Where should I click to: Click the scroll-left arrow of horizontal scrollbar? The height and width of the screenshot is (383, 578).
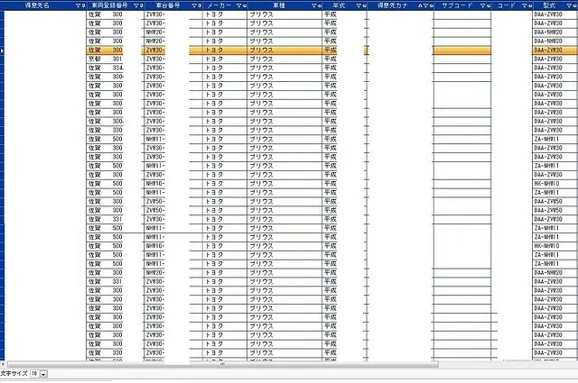3,364
